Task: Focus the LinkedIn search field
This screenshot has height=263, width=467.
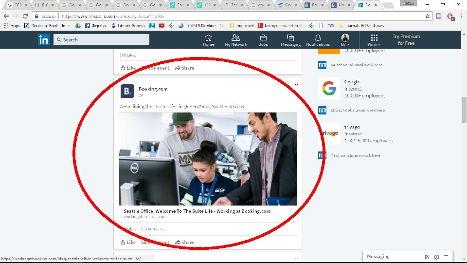Action: [101, 39]
